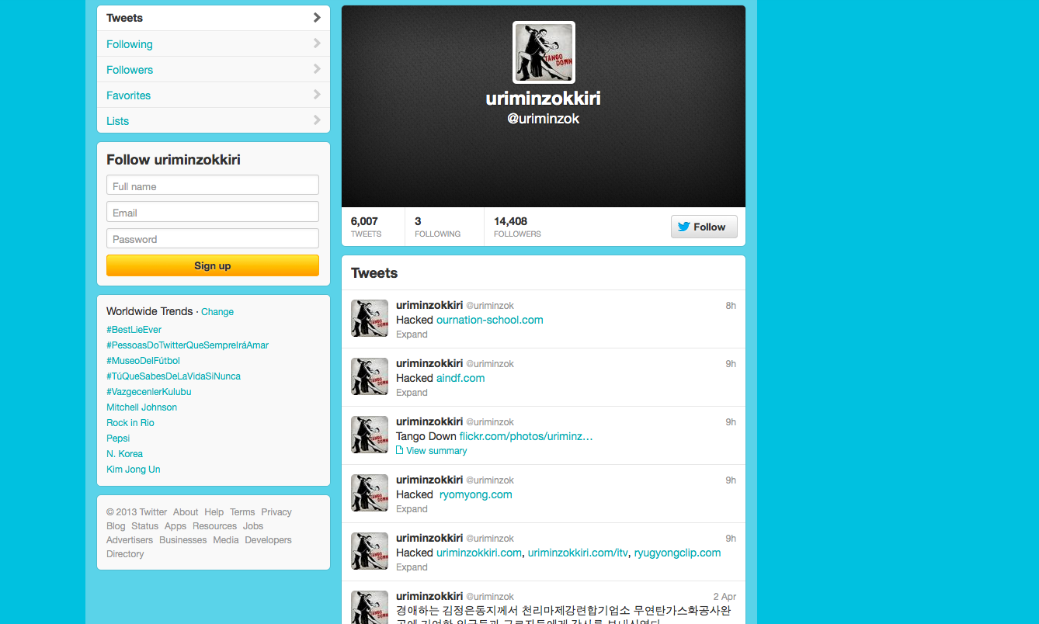The height and width of the screenshot is (624, 1039).
Task: Click the Password input field
Action: click(x=213, y=238)
